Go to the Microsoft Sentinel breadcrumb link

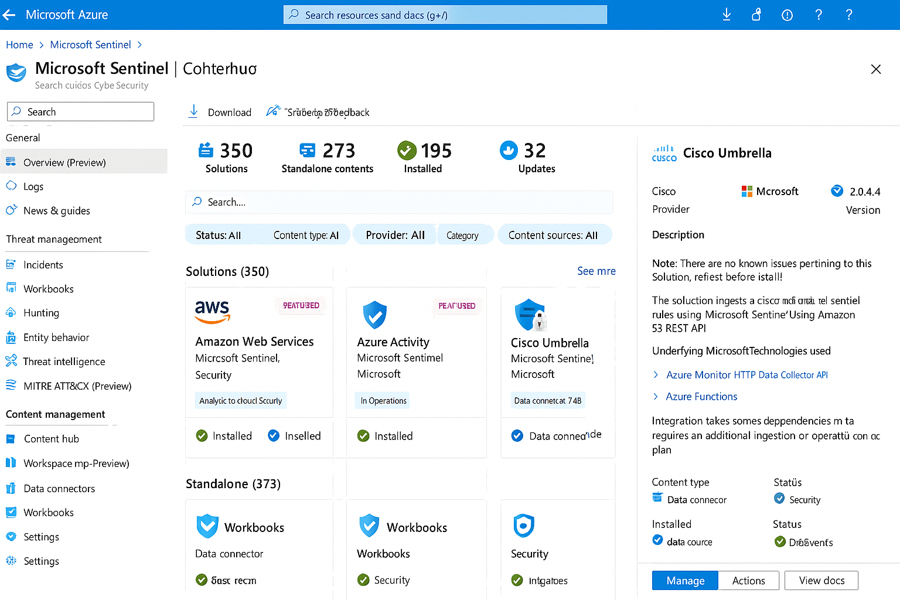click(x=90, y=45)
